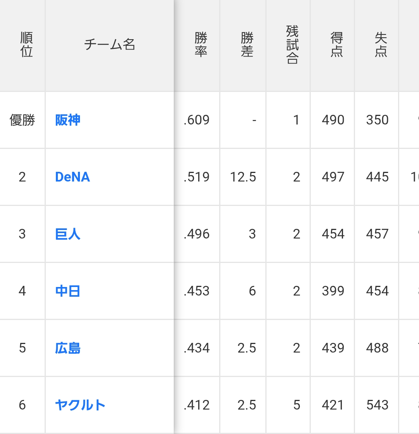Click the 巨人 team link
The width and height of the screenshot is (419, 434).
coord(68,234)
